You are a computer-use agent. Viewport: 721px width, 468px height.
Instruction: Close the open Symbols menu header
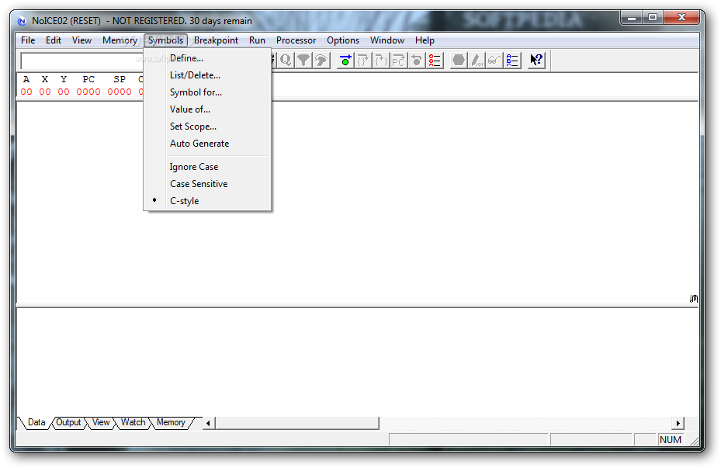click(x=165, y=40)
